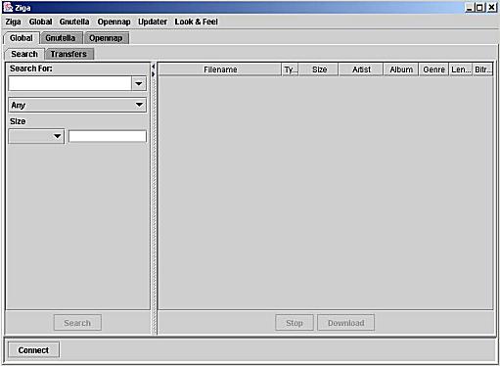Open the Look & Feel menu

(196, 22)
